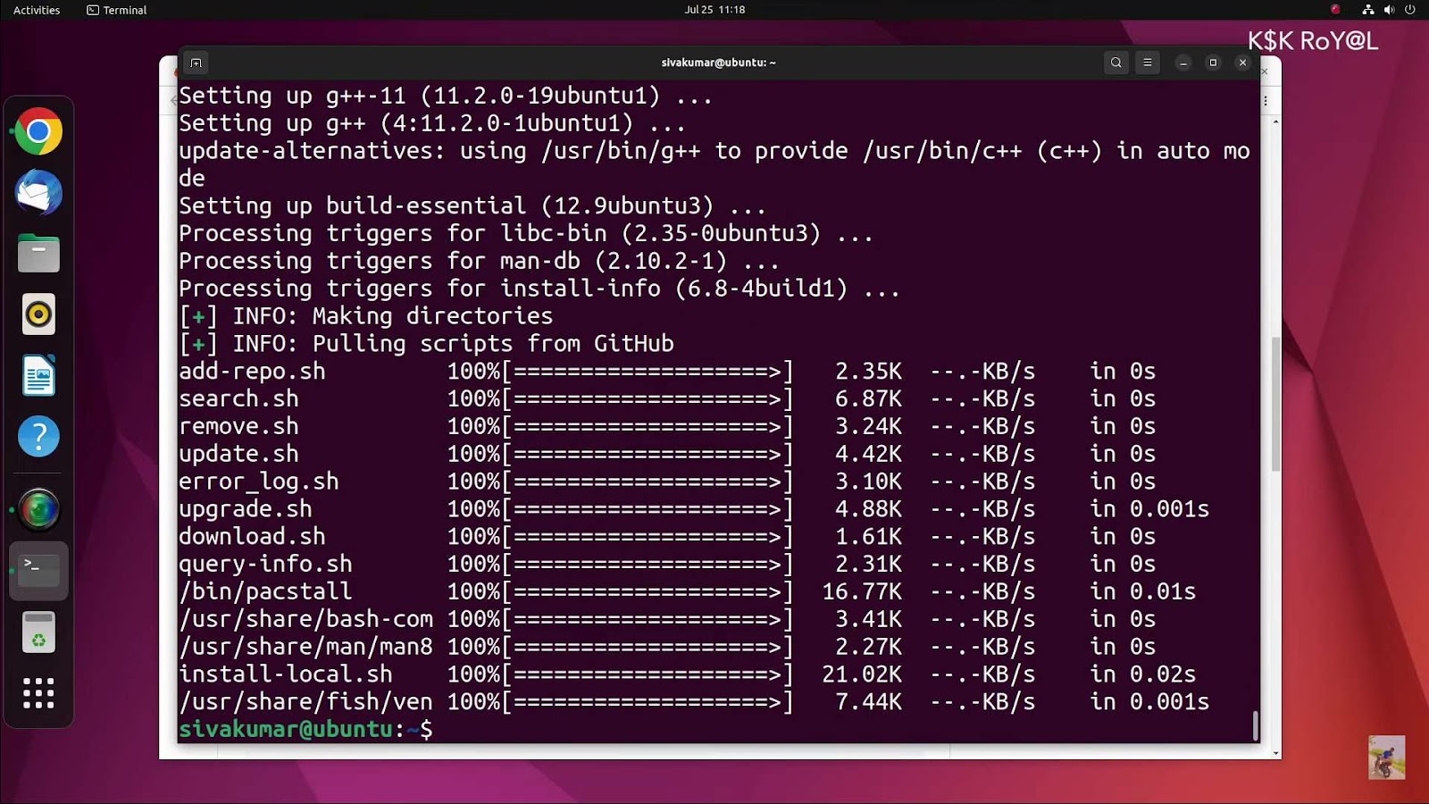The height and width of the screenshot is (804, 1429).
Task: Click the /usr/share/fish/ven line
Action: (x=694, y=702)
